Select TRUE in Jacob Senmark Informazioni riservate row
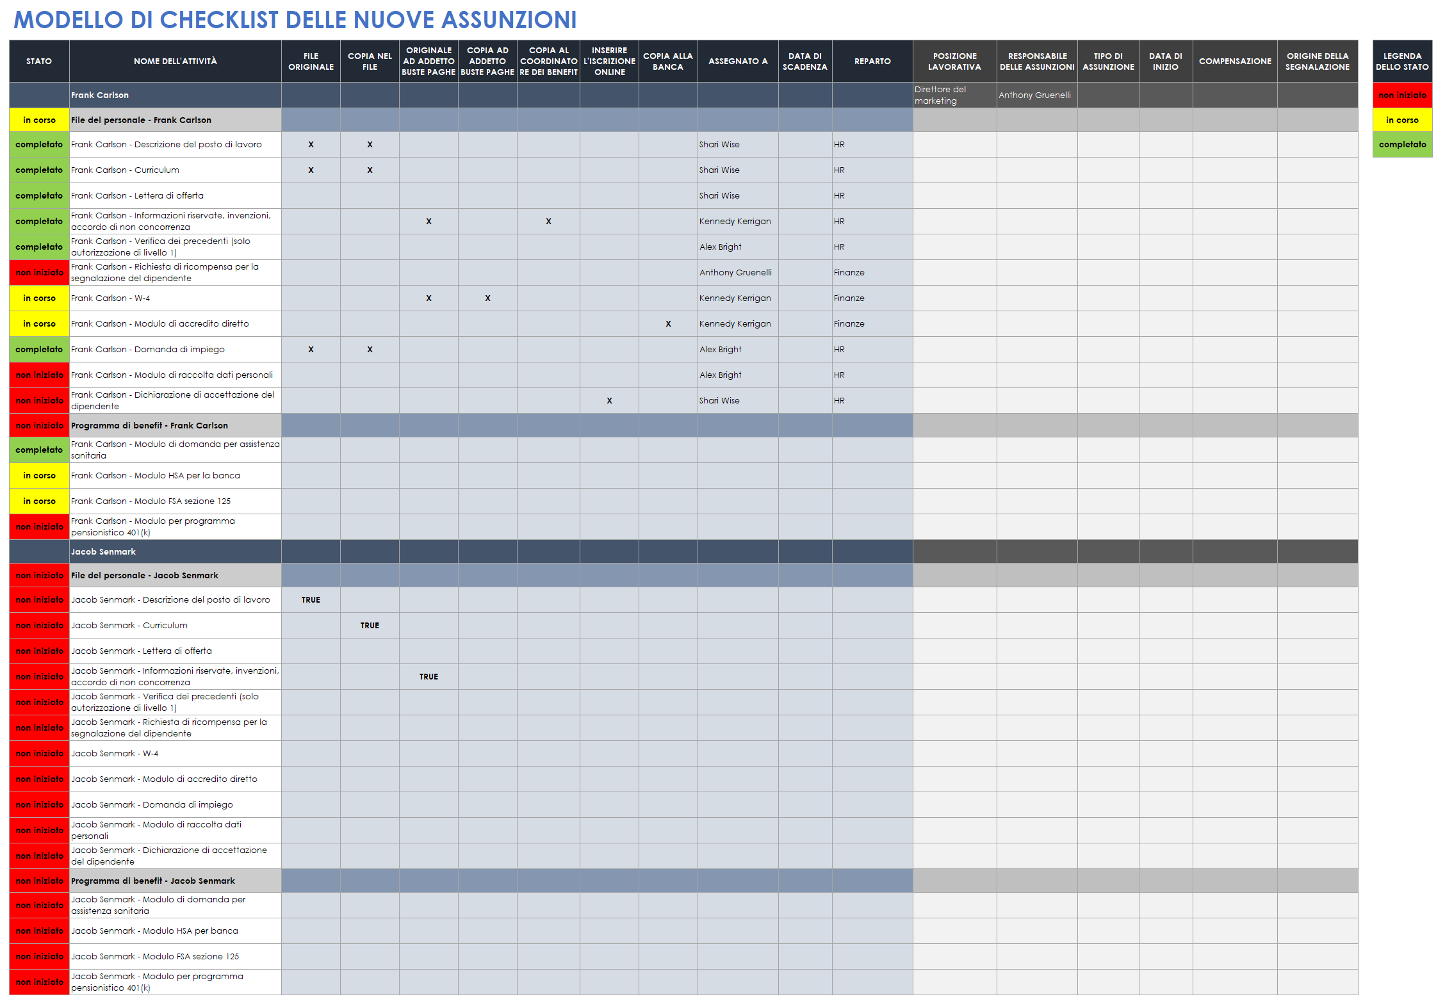 click(429, 676)
